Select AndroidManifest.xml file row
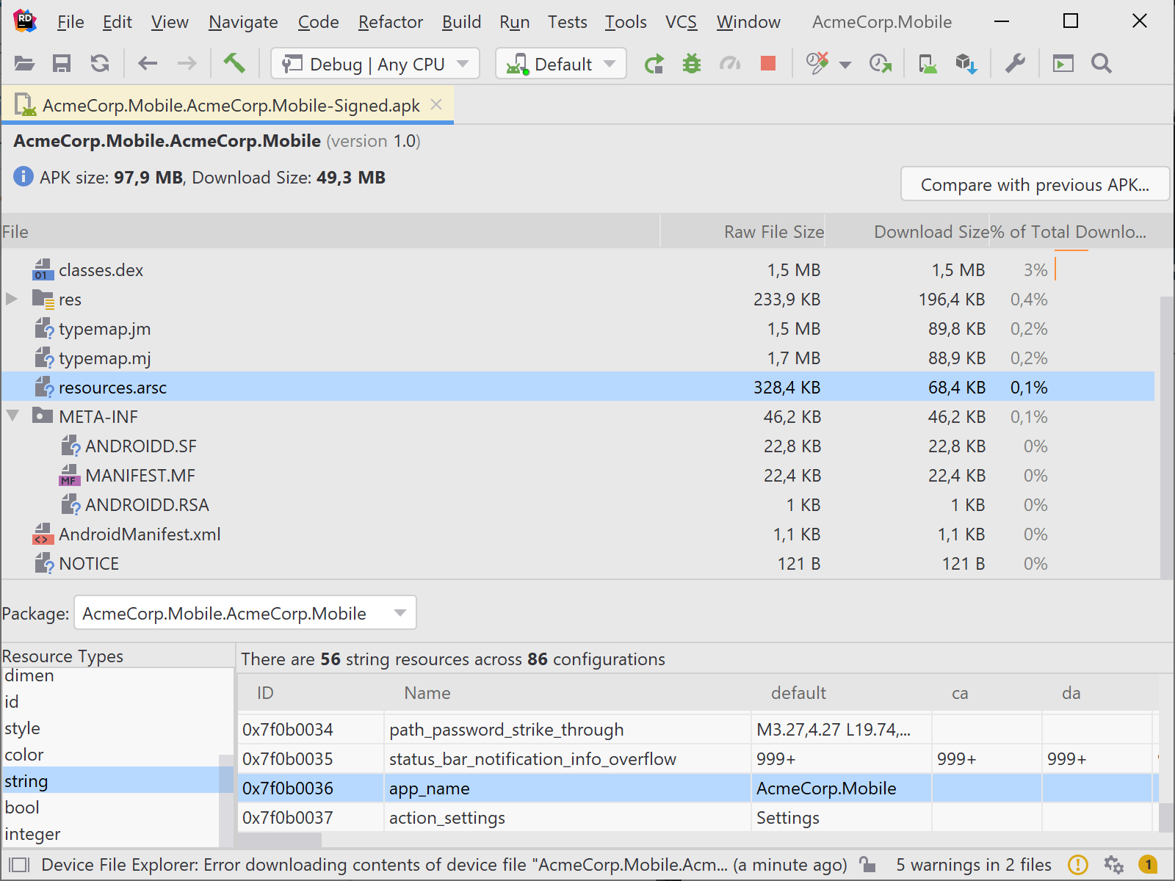Viewport: 1175px width, 881px height. click(578, 534)
